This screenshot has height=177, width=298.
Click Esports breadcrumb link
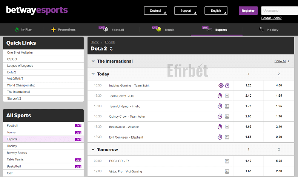[110, 42]
